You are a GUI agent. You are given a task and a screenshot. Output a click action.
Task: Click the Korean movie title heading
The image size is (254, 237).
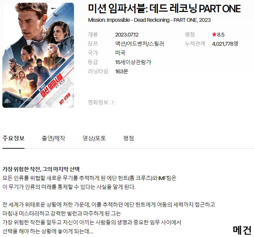coord(164,9)
